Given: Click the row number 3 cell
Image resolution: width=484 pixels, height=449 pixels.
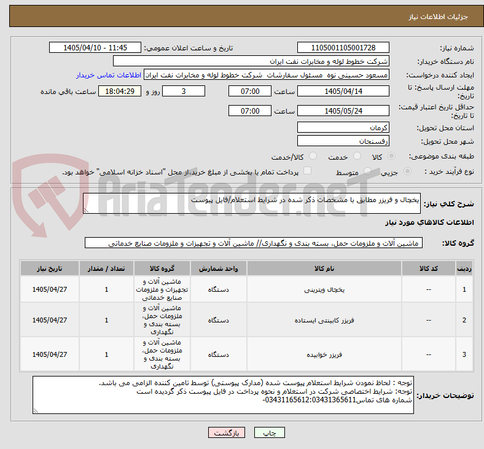Looking at the screenshot, I should pyautogui.click(x=464, y=354).
